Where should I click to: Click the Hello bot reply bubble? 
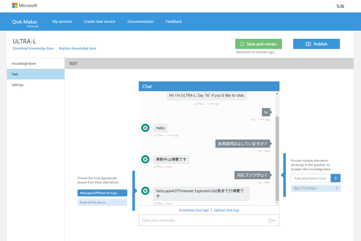(x=160, y=128)
